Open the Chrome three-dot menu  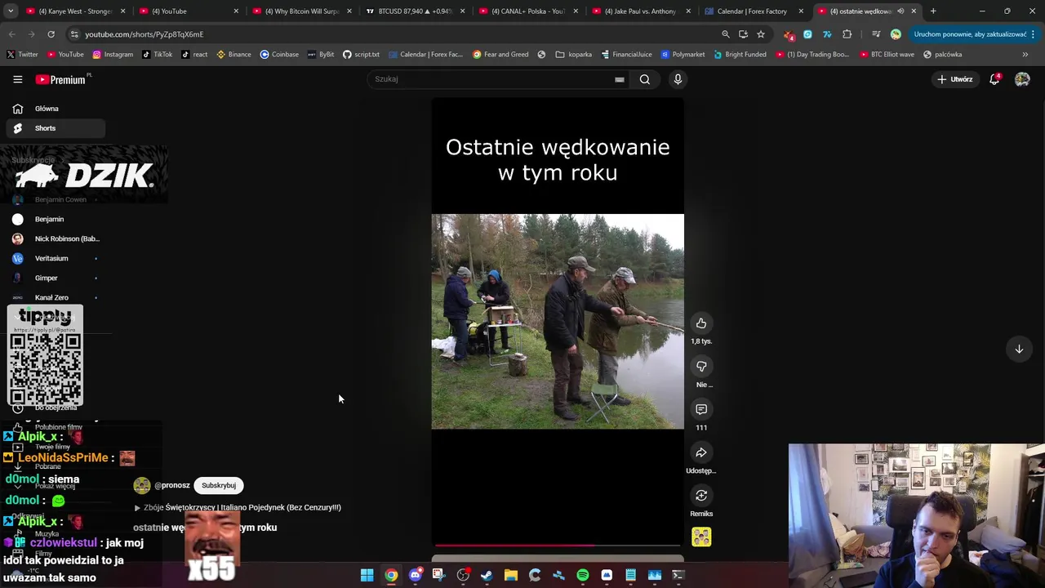coord(1033,34)
